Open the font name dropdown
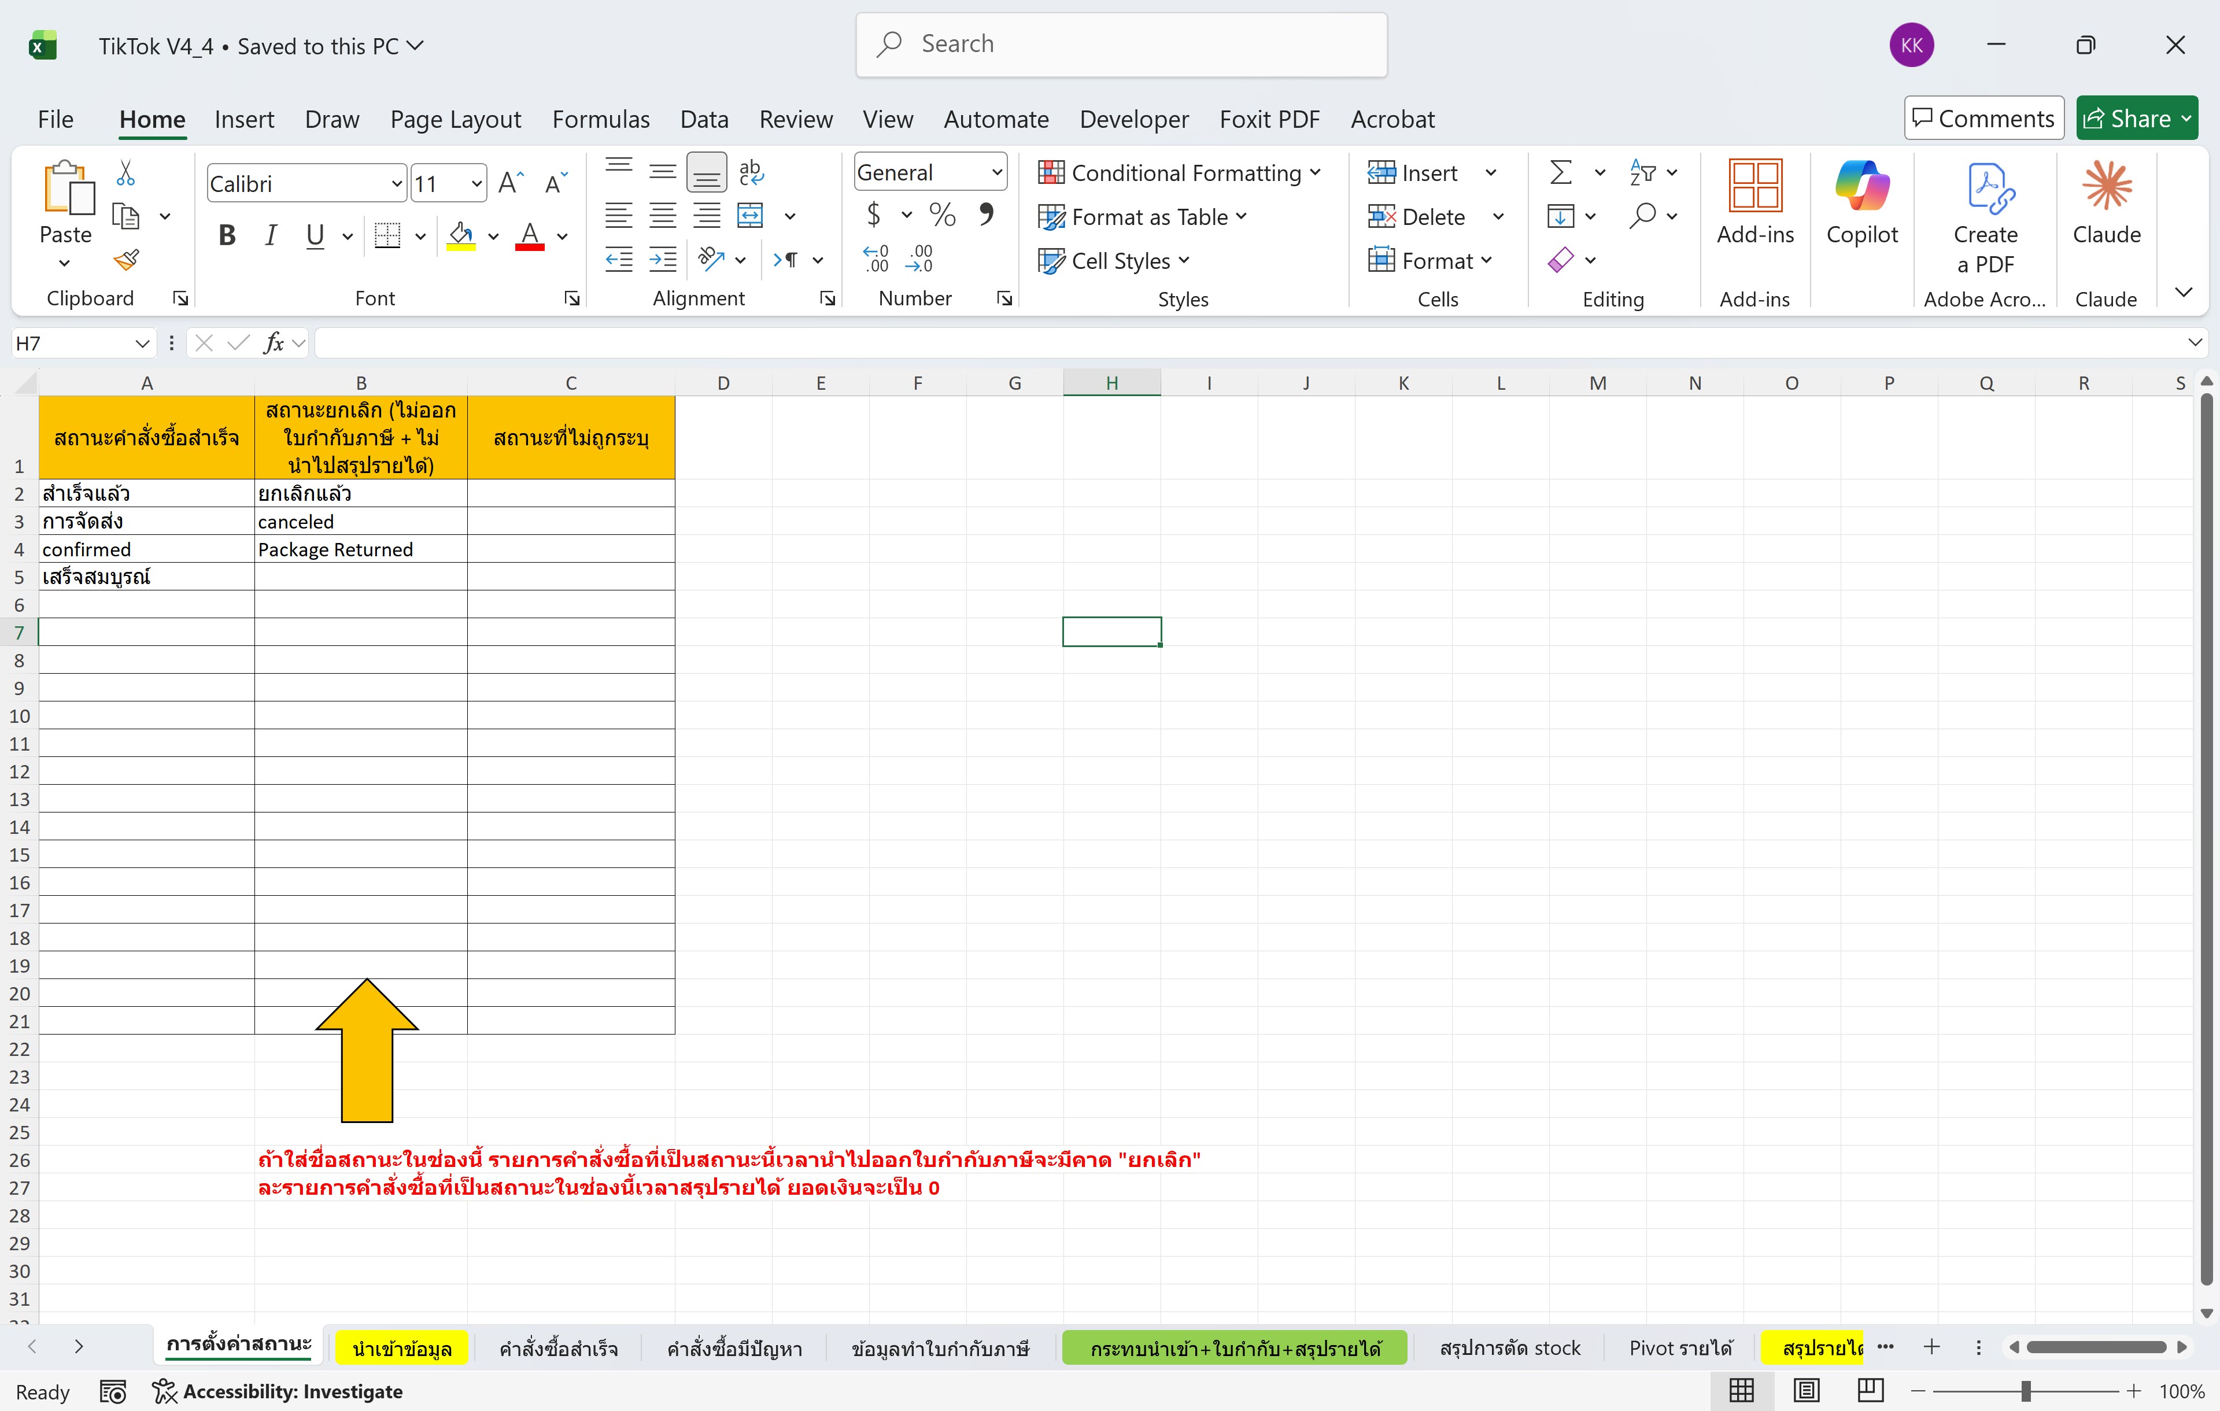Image resolution: width=2220 pixels, height=1411 pixels. pyautogui.click(x=397, y=183)
